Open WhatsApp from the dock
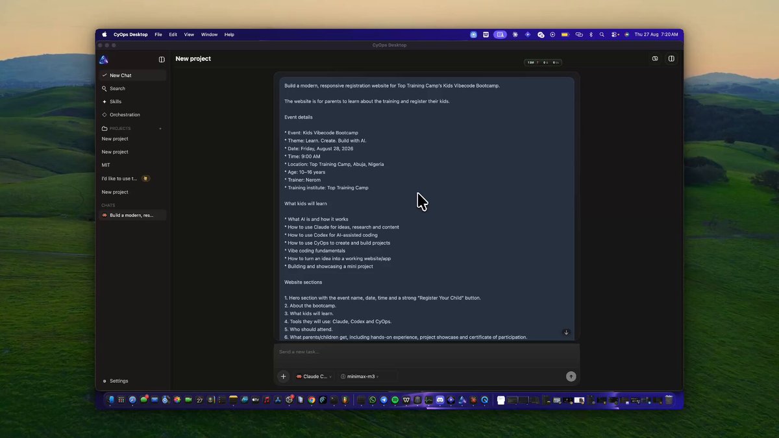This screenshot has width=779, height=438. (373, 400)
